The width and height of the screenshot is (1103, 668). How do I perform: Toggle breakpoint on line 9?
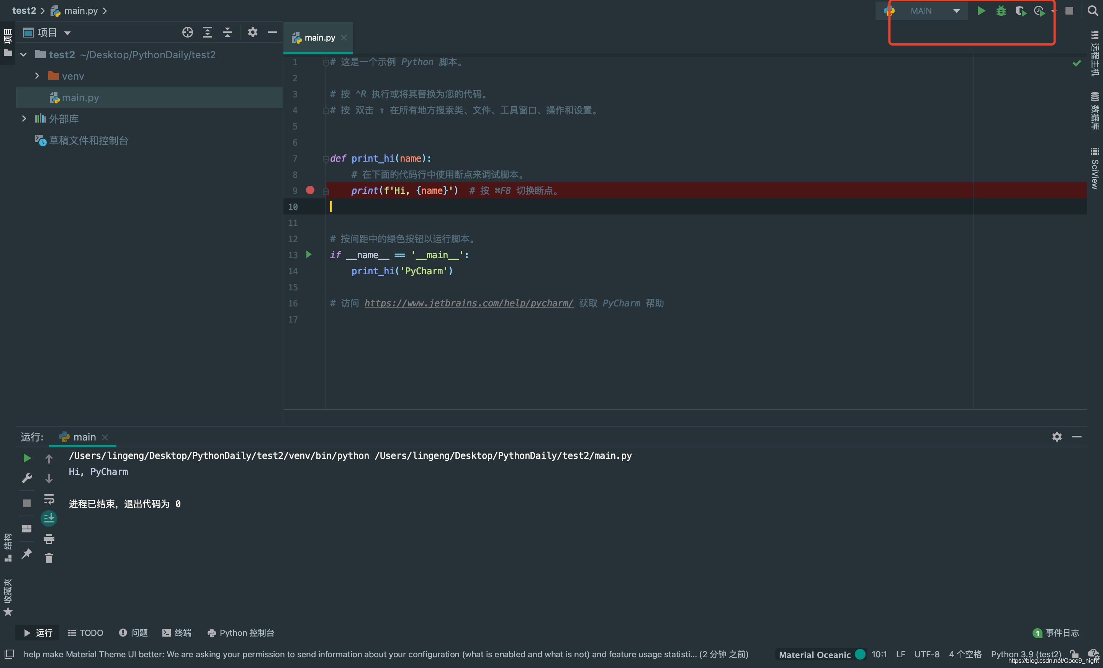click(310, 190)
